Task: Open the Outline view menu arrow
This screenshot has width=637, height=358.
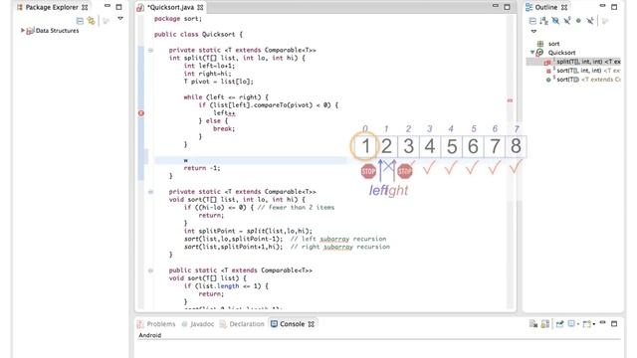Action: tap(533, 31)
